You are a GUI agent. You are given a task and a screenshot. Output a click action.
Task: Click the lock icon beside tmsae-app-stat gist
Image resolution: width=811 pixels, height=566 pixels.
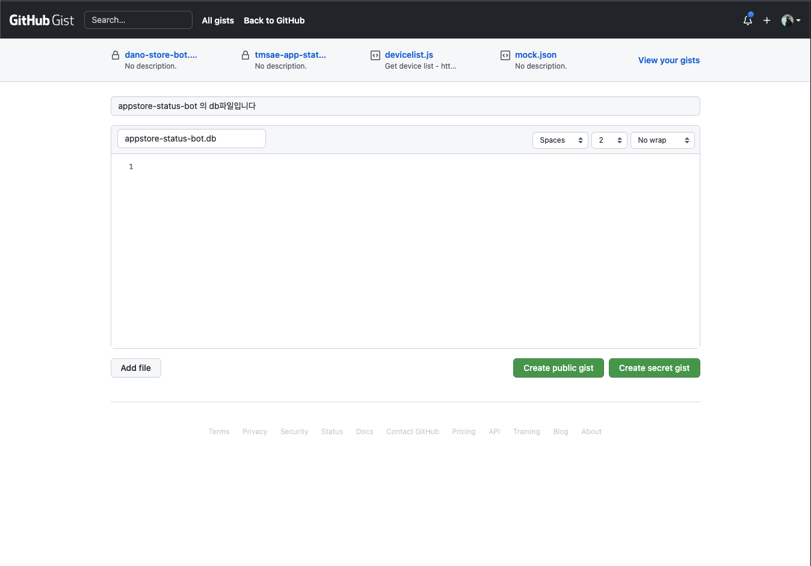[x=245, y=55]
